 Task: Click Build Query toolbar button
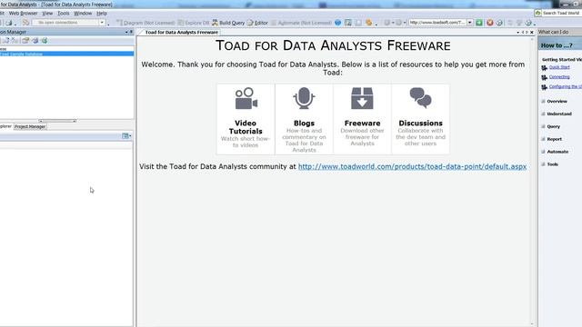228,23
